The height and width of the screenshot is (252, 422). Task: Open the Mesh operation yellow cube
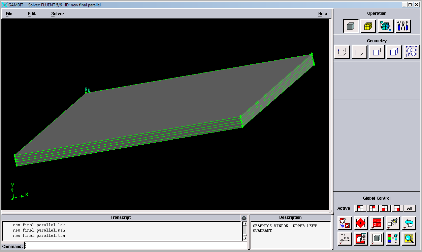368,26
